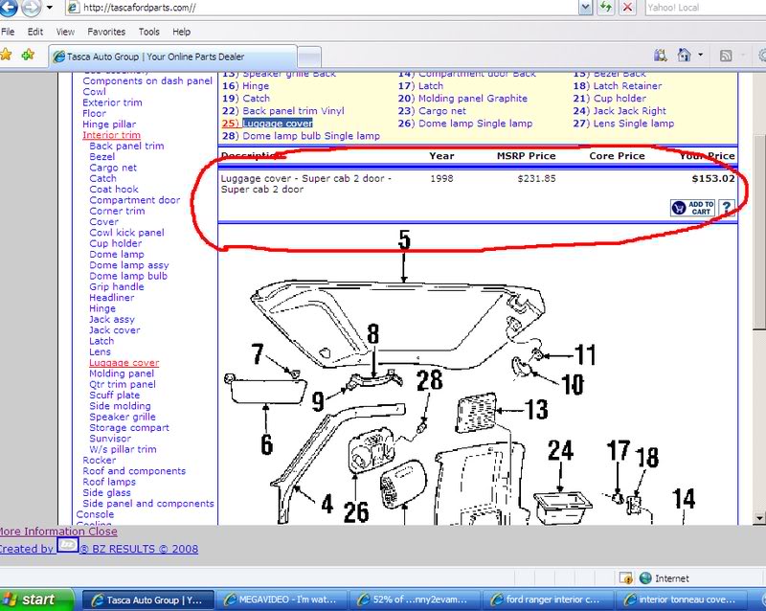This screenshot has height=611, width=766.
Task: Select the Tasca Auto Group browser tab
Action: click(x=173, y=57)
